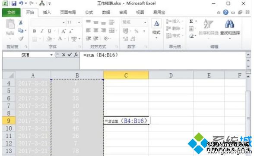Click the Increase Font Size icon
Viewport: 254px width, 156px height.
63,31
